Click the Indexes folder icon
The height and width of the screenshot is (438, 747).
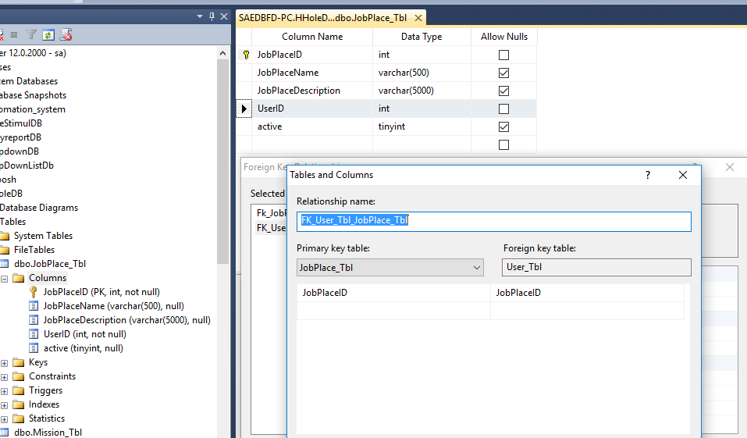pos(19,404)
